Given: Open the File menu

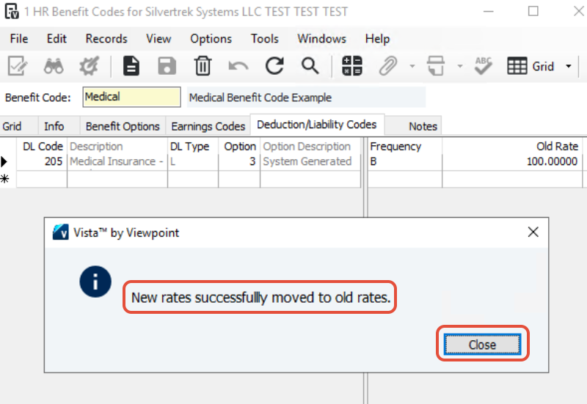Looking at the screenshot, I should click(19, 39).
